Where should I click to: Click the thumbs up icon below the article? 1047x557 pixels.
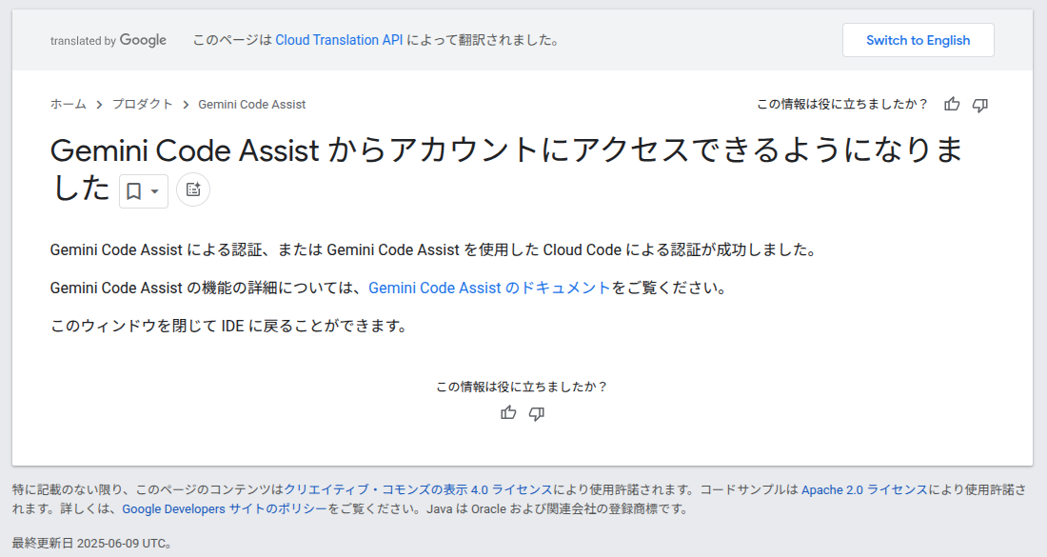(x=508, y=413)
